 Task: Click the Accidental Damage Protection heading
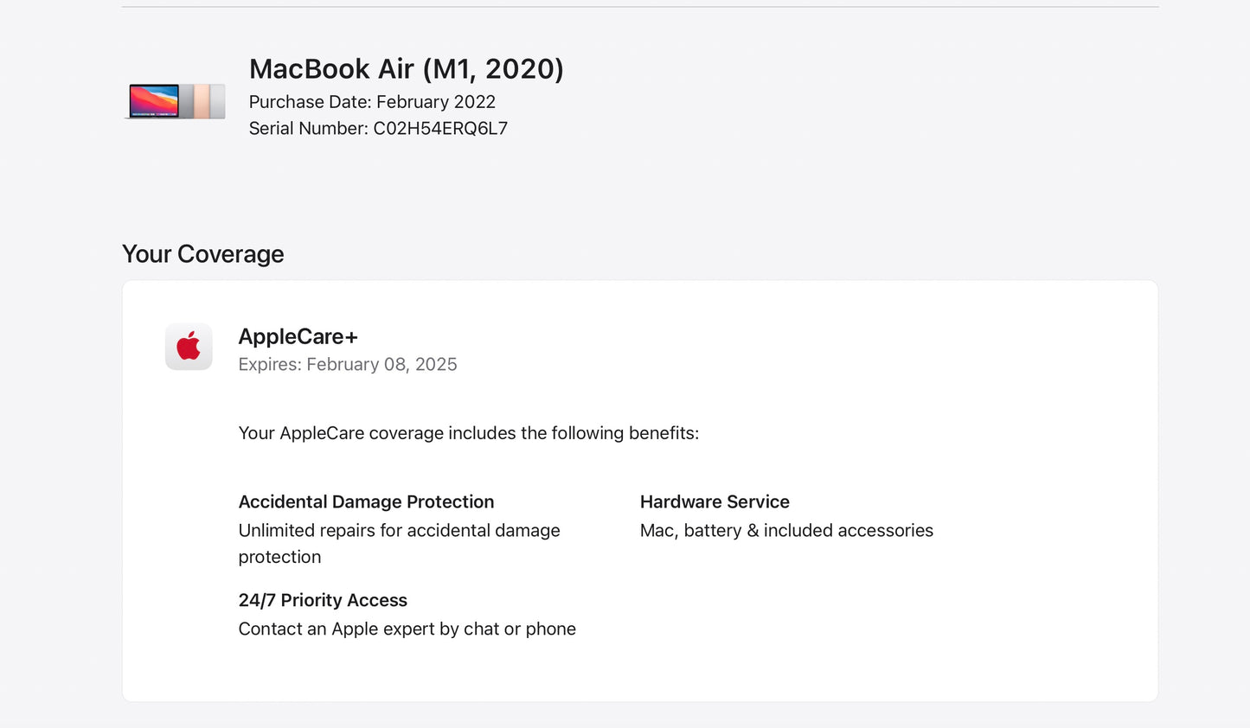pos(366,502)
